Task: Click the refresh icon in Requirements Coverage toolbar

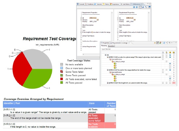Action: click(x=164, y=43)
